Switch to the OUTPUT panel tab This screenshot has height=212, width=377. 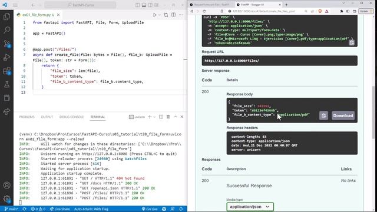[47, 117]
